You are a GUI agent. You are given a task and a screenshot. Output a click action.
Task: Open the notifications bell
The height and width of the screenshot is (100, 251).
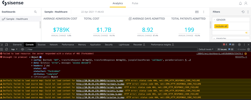click(x=240, y=3)
